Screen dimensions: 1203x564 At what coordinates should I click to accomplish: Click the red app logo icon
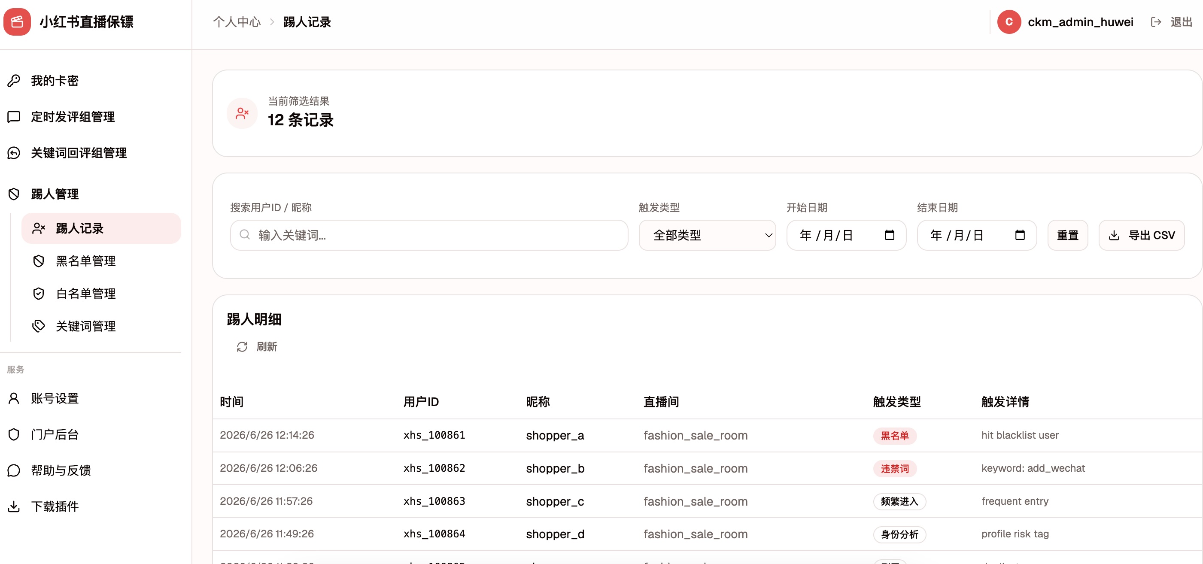click(17, 22)
